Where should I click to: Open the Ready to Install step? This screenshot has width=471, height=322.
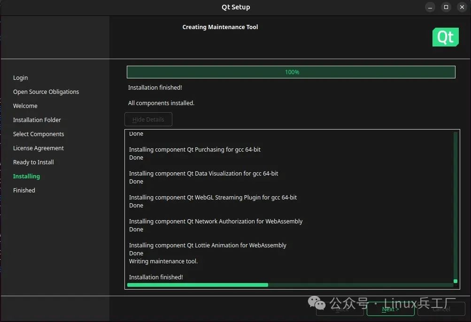click(x=33, y=162)
